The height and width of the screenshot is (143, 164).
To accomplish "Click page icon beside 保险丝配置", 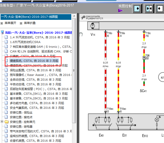I will tap(6, 70).
